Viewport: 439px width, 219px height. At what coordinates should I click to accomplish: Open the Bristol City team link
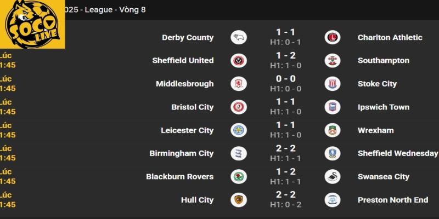(192, 107)
